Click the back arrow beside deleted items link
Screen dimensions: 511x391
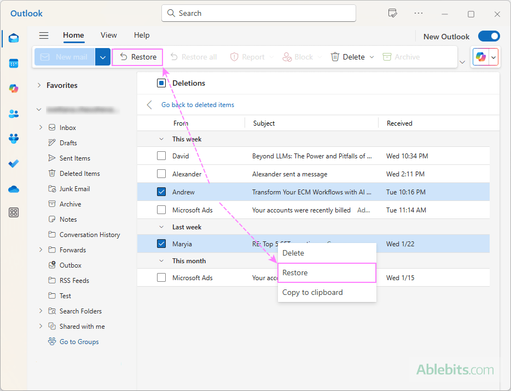tap(149, 105)
